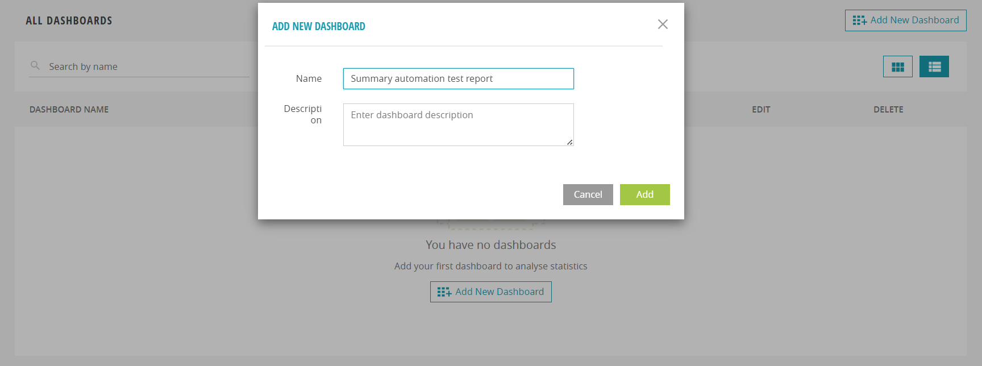Click the Description field label
This screenshot has width=982, height=366.
pyautogui.click(x=303, y=114)
